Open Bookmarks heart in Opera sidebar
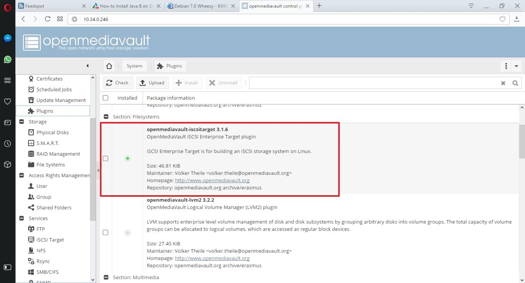The width and height of the screenshot is (525, 283). pyautogui.click(x=7, y=101)
